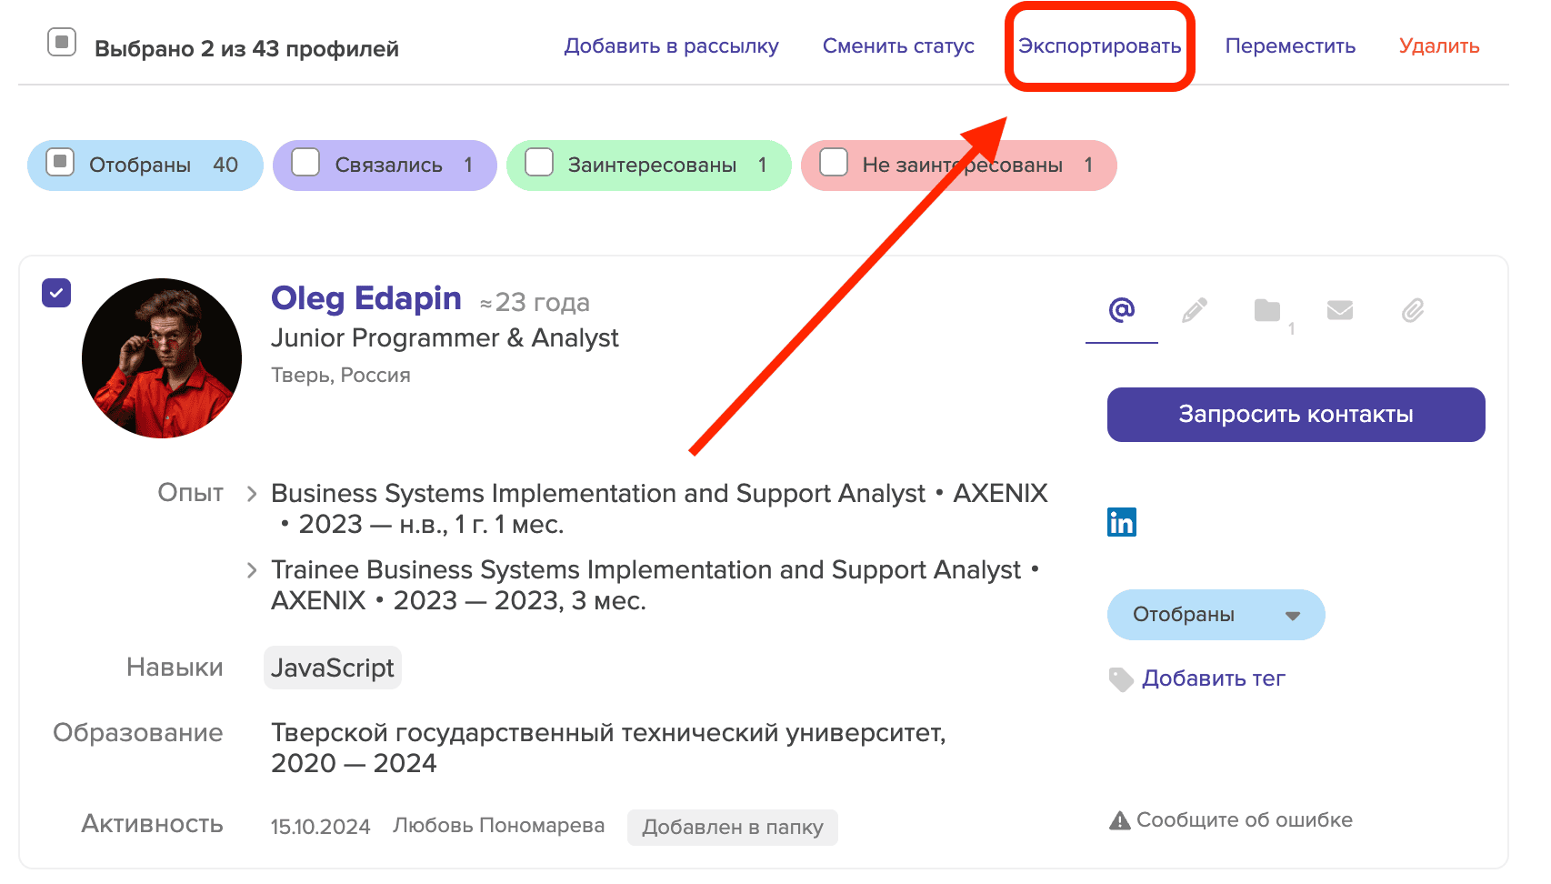Expand the Trainee Business Systems experience entry
Image resolution: width=1551 pixels, height=884 pixels.
coord(252,570)
